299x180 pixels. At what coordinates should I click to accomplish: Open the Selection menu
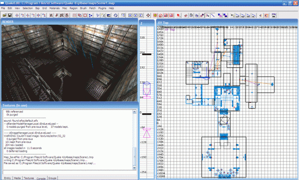(27, 8)
